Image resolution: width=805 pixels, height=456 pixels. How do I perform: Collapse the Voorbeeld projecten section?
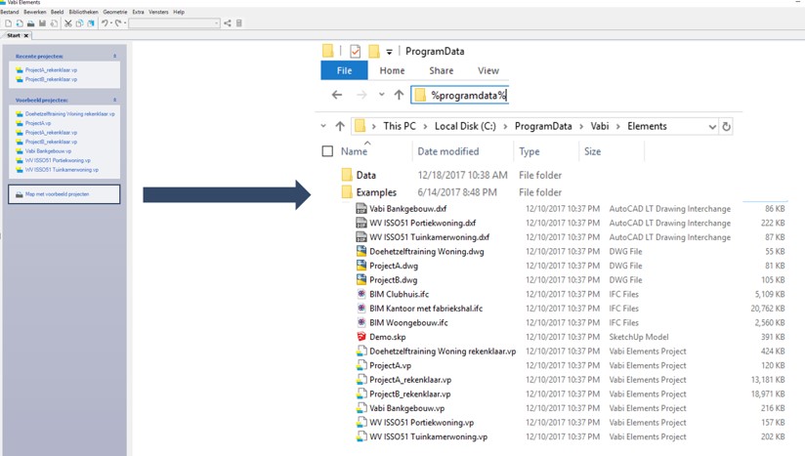pyautogui.click(x=114, y=100)
